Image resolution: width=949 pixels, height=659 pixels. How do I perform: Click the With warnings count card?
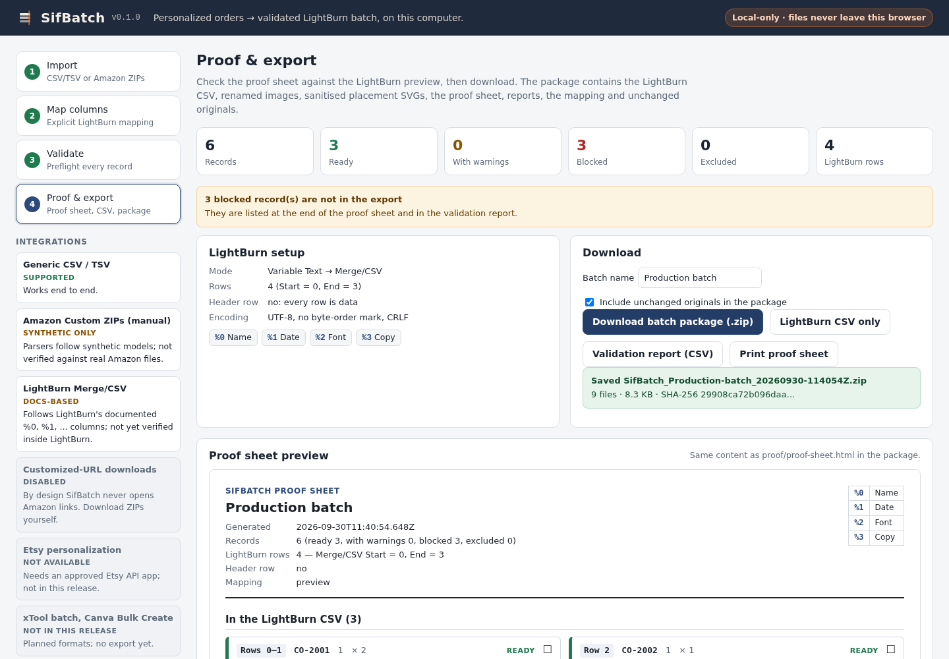click(503, 151)
